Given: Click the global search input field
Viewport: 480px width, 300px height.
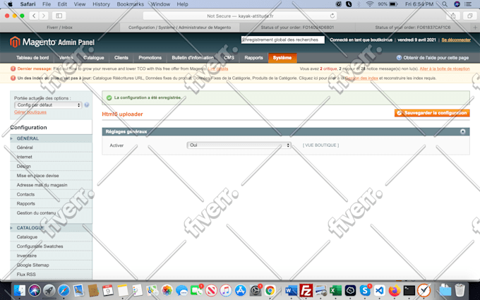Looking at the screenshot, I should (282, 40).
